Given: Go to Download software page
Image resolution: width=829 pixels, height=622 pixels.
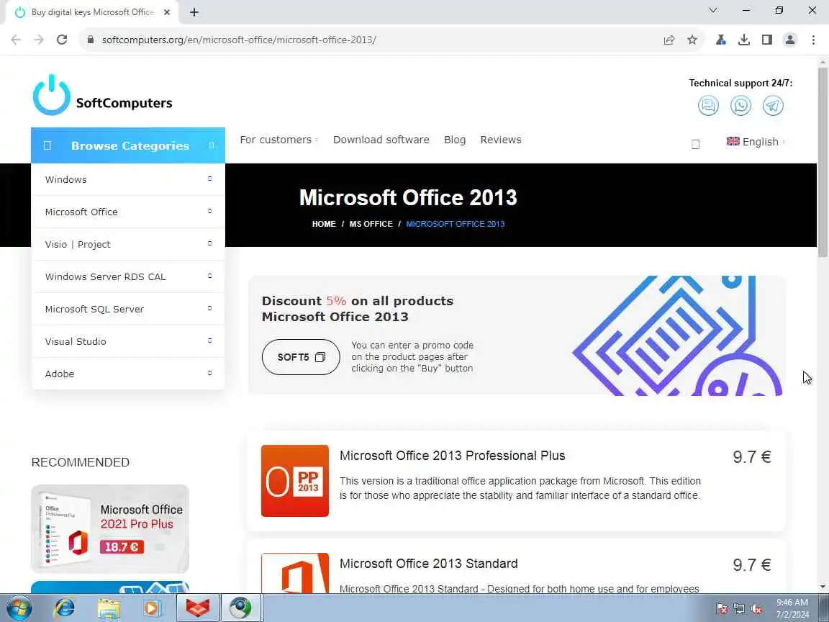Looking at the screenshot, I should click(x=381, y=140).
